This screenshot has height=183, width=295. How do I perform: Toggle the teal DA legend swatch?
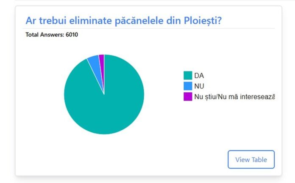coord(188,76)
